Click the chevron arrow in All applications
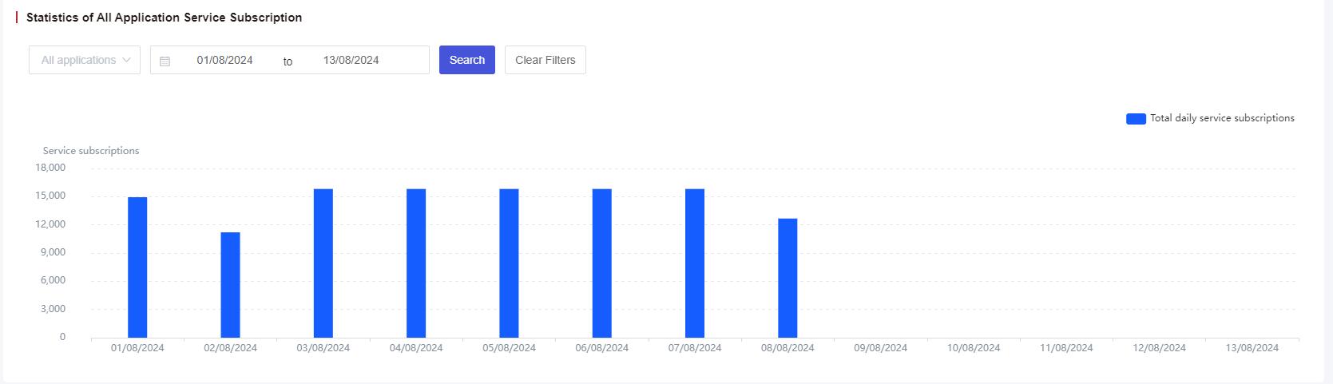Image resolution: width=1333 pixels, height=384 pixels. [126, 60]
